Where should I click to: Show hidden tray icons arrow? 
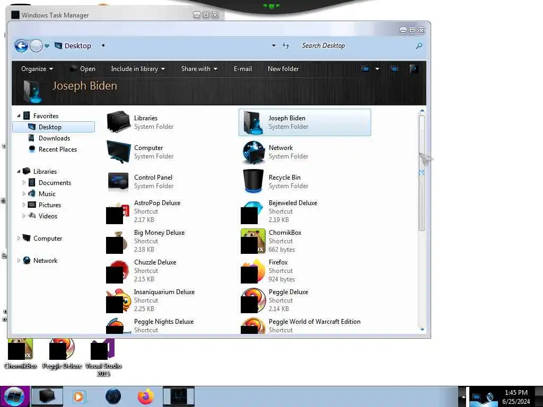pos(463,397)
